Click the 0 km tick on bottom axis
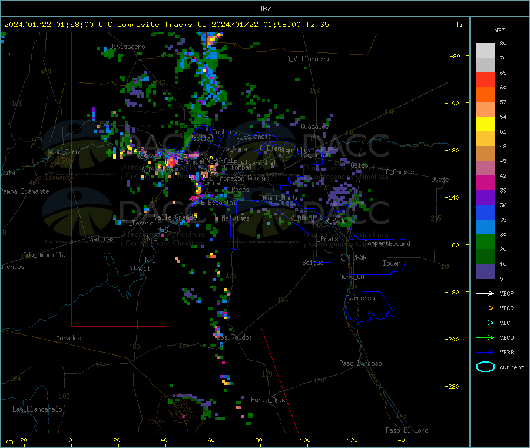 [70, 440]
